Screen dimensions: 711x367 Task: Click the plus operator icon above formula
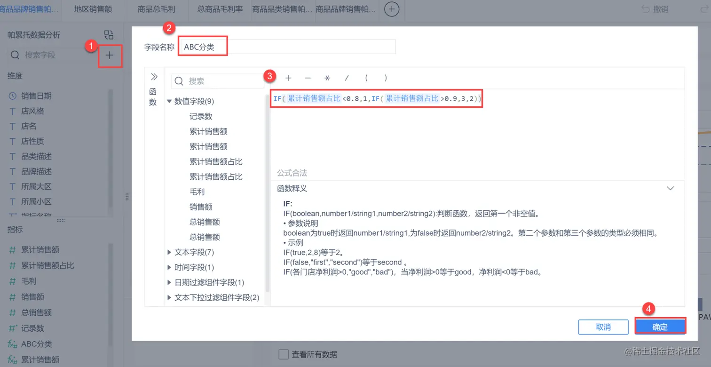click(x=288, y=78)
